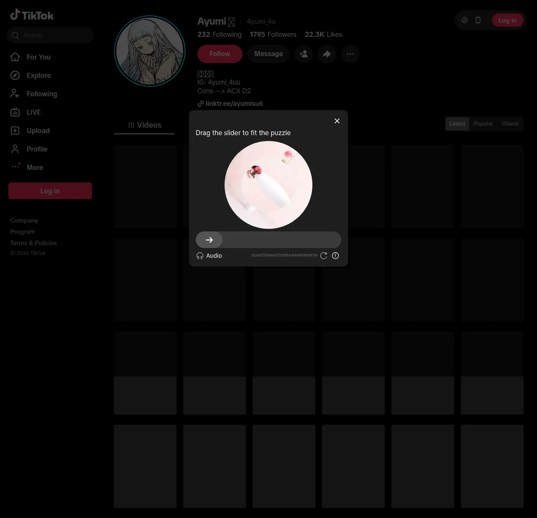Click the home icon beside For You
Viewport: 537px width, 518px height.
tap(15, 57)
